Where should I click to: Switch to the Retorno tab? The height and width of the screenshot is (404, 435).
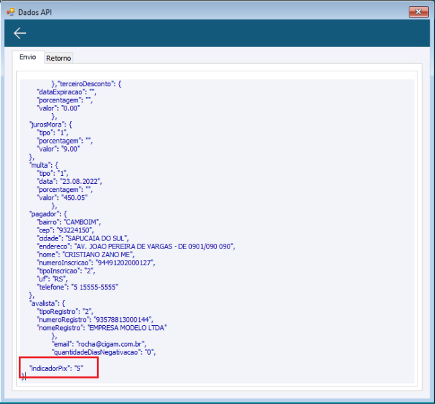pos(59,58)
